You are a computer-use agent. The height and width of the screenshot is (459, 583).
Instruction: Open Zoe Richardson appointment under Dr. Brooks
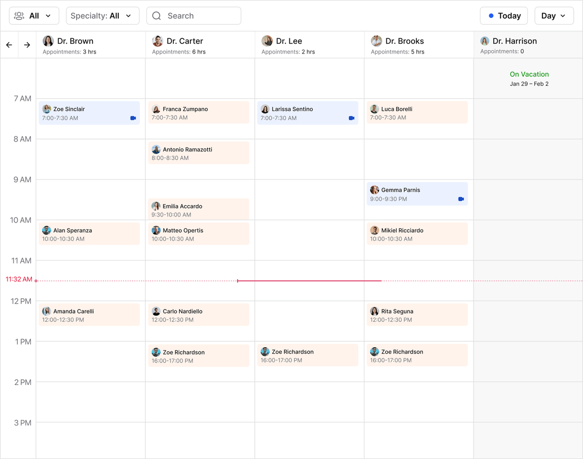(x=417, y=355)
